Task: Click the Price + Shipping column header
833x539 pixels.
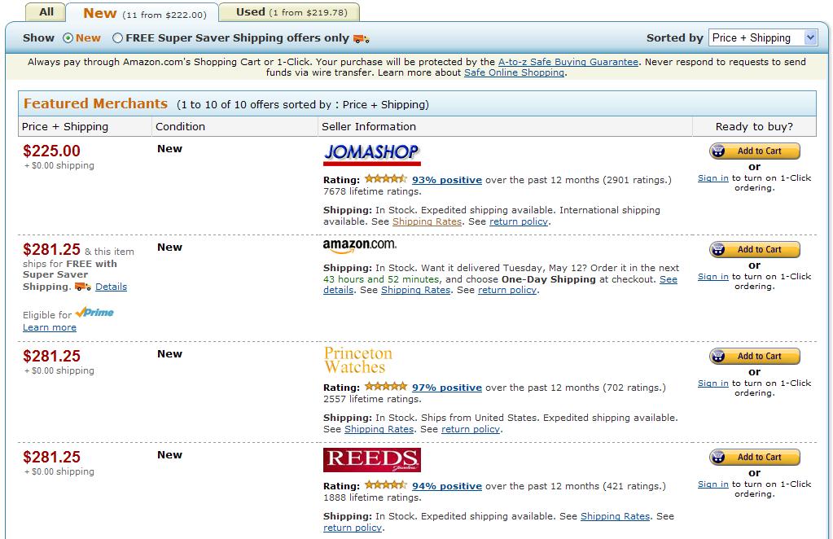Action: [65, 126]
